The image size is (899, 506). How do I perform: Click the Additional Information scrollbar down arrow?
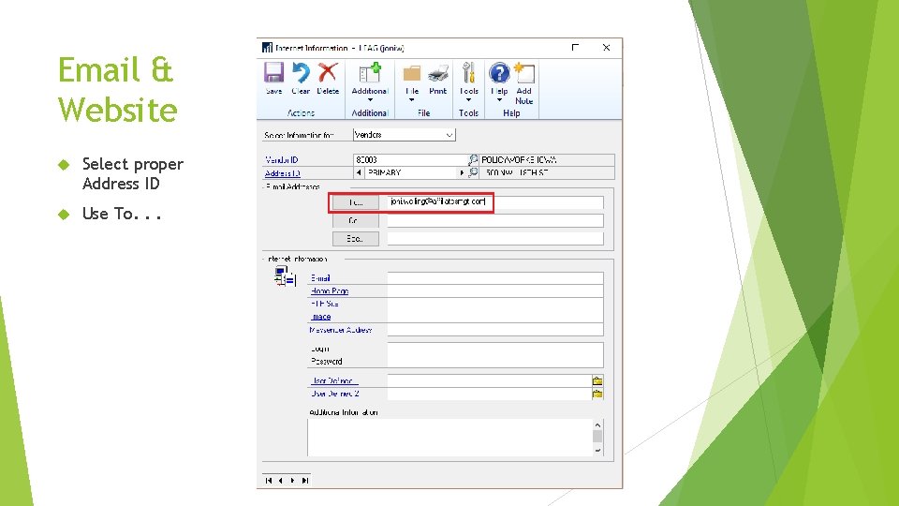(x=598, y=451)
